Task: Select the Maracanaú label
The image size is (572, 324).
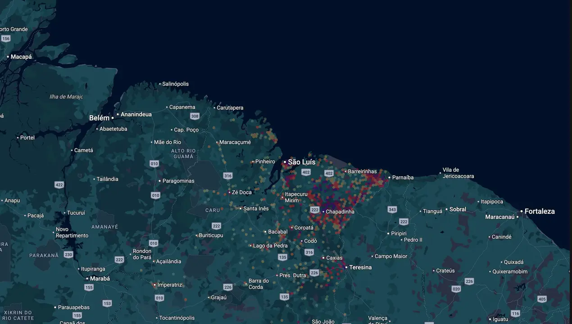Action: coord(500,217)
